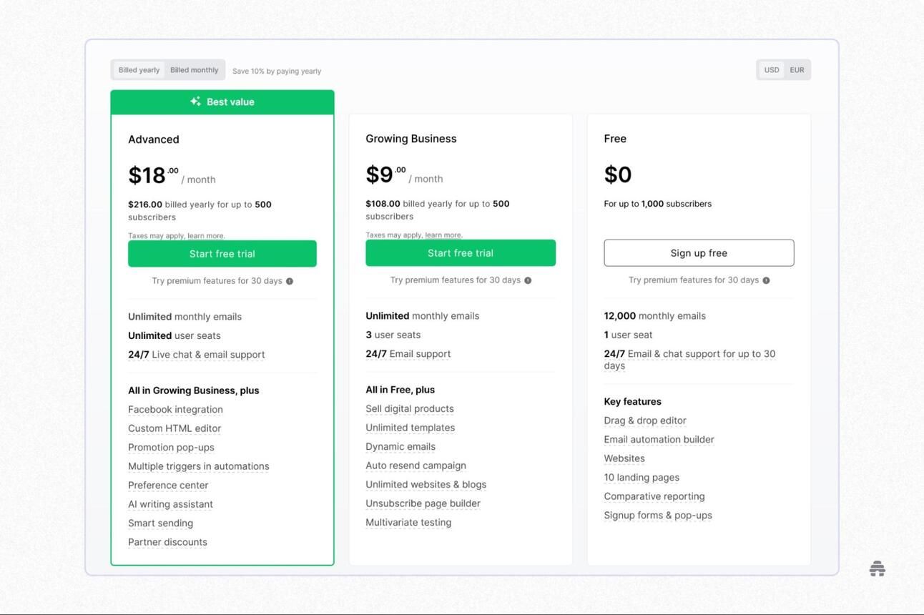Select USD currency
This screenshot has height=615, width=924.
coord(772,70)
